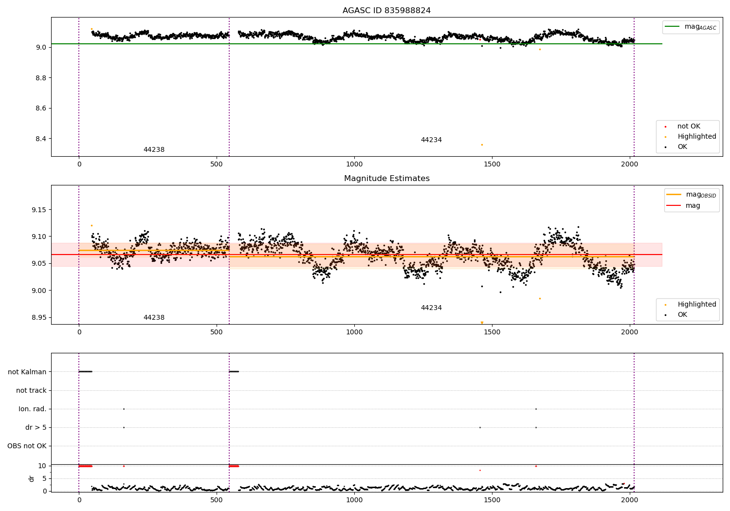The height and width of the screenshot is (511, 730).
Task: Click the 1000 x-axis tick in the top plot
Action: 354,164
